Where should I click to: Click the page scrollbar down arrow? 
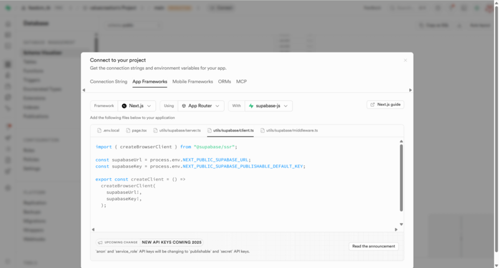pyautogui.click(x=497, y=266)
